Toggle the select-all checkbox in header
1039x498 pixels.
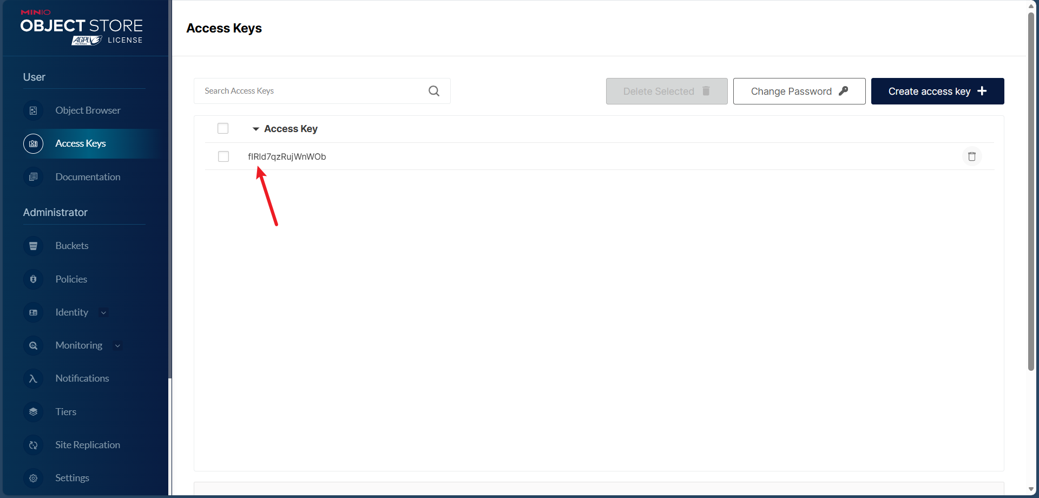223,128
